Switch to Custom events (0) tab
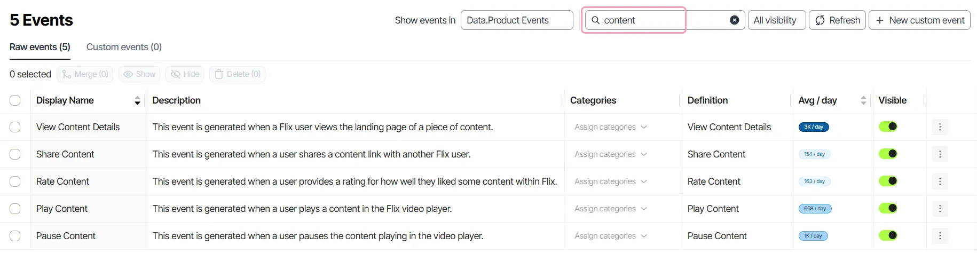 click(124, 47)
